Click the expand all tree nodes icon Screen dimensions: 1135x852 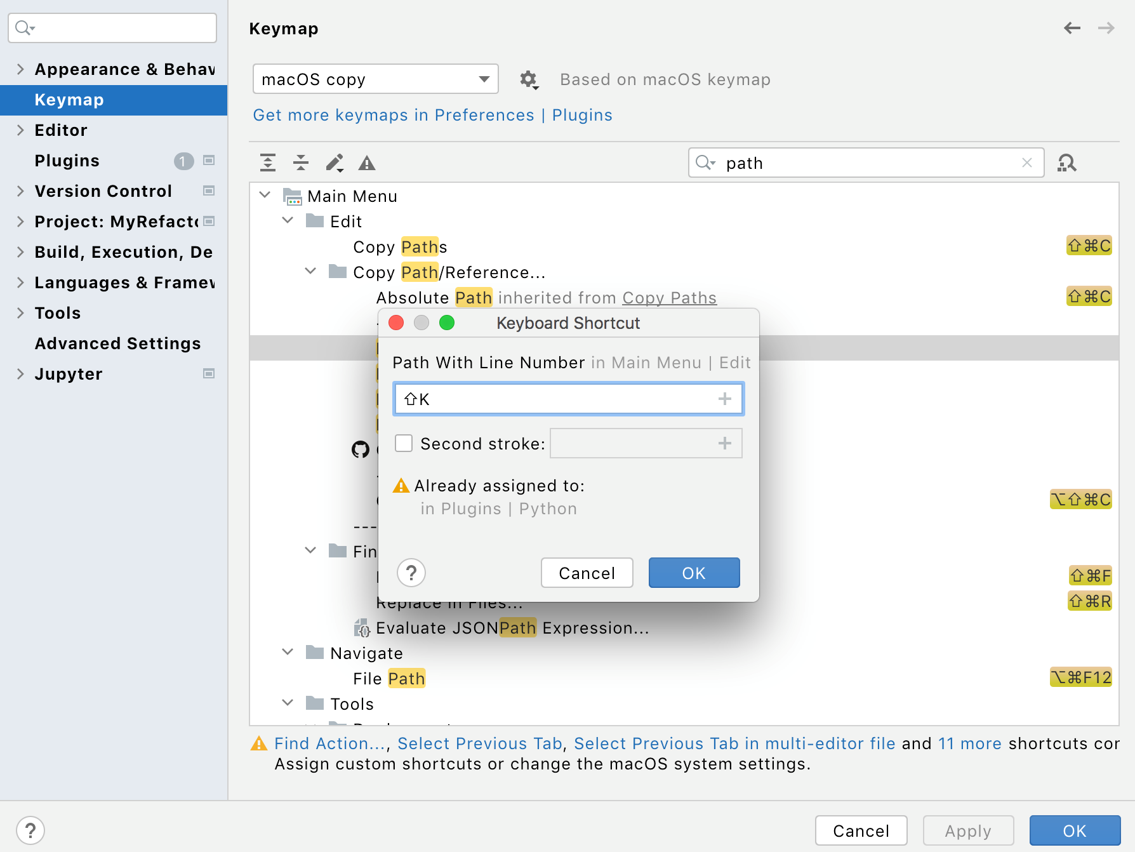267,163
